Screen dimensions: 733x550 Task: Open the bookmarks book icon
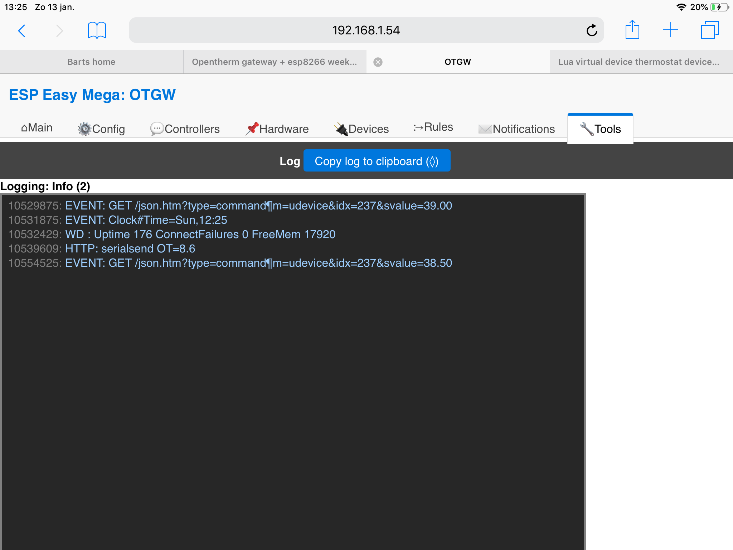[97, 30]
